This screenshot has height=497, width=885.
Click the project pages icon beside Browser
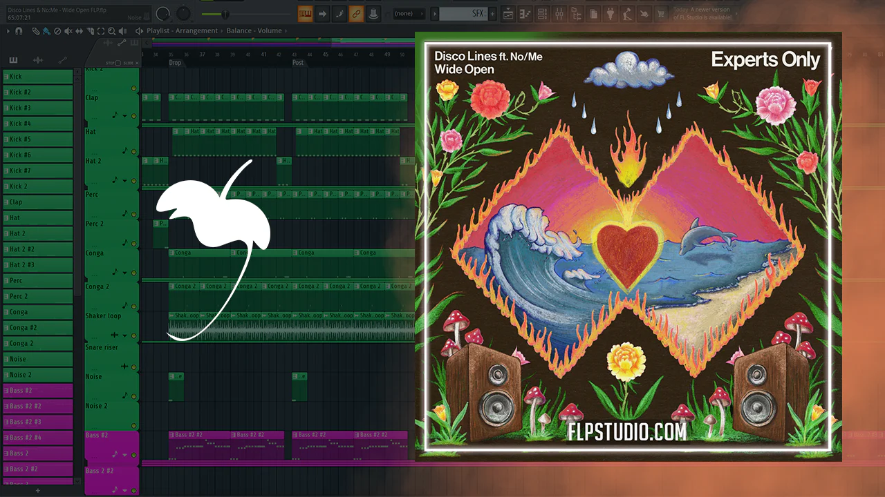pos(594,13)
